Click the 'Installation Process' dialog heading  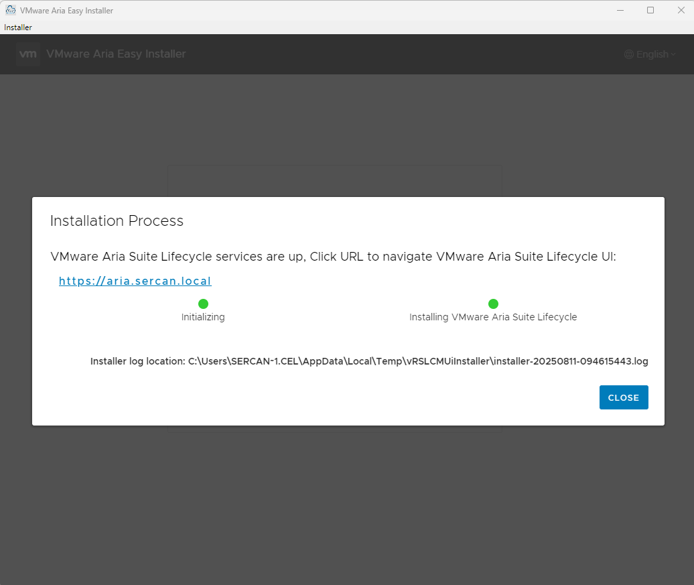(117, 220)
